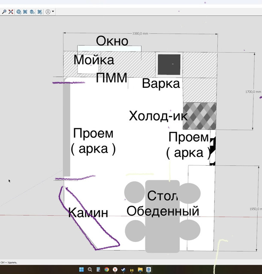
Task: Open the Extension Manager
Action: (x=40, y=12)
